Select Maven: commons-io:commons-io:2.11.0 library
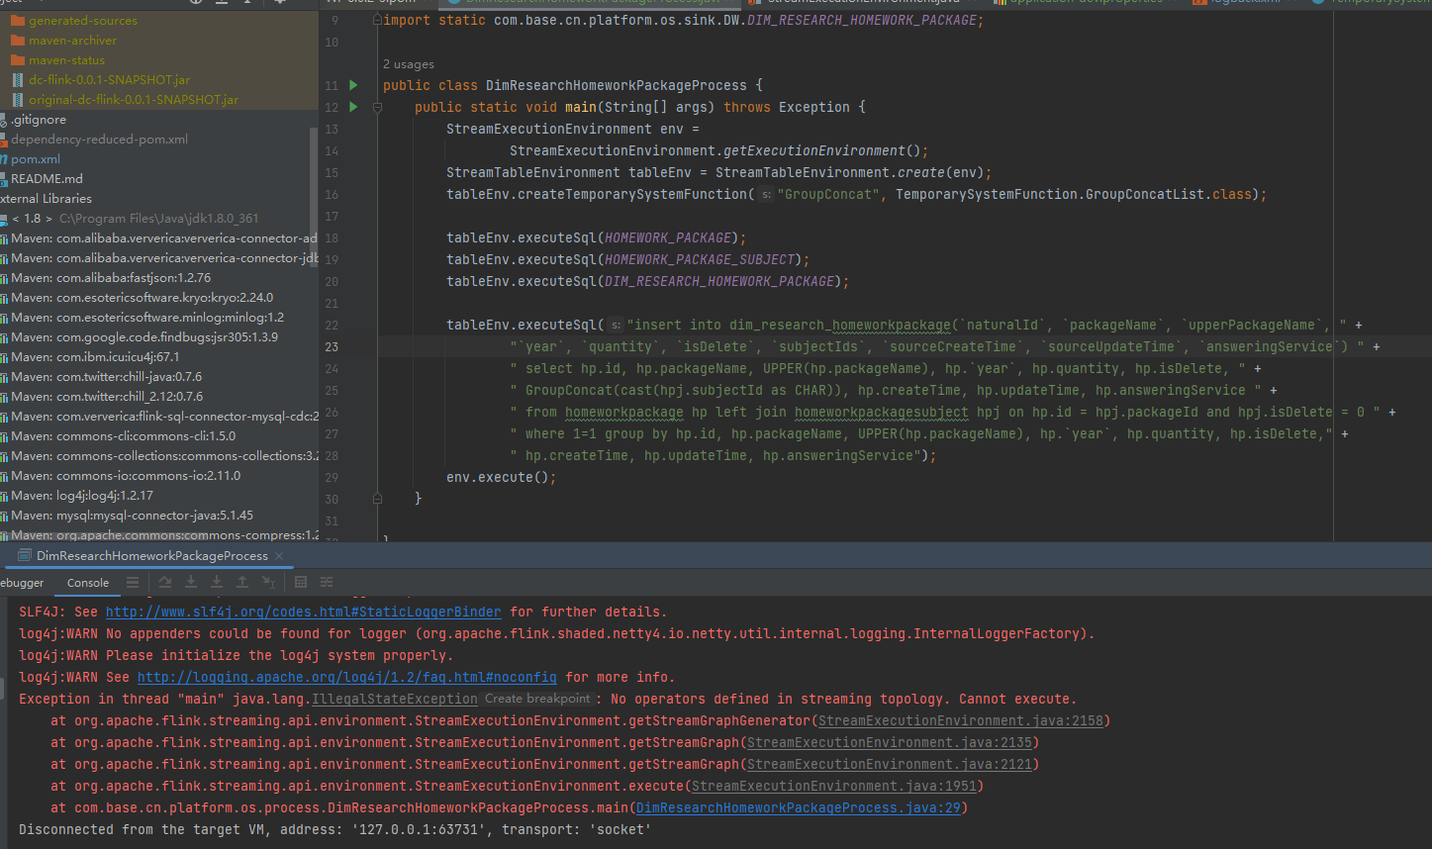1432x849 pixels. 126,476
